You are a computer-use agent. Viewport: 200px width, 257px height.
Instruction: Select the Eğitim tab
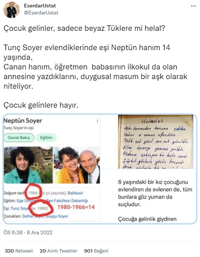tap(46, 137)
